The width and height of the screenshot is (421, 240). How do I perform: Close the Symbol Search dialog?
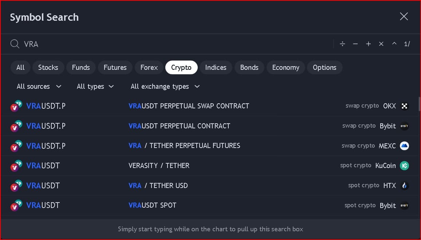pos(404,16)
